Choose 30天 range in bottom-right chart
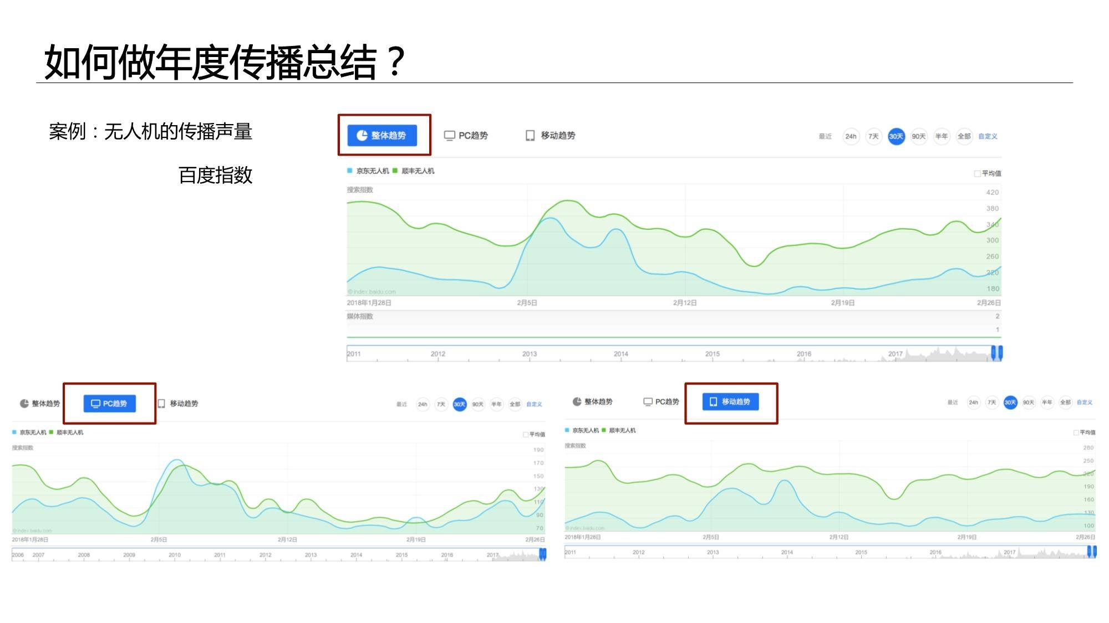Viewport: 1109px width, 623px height. coord(1010,403)
